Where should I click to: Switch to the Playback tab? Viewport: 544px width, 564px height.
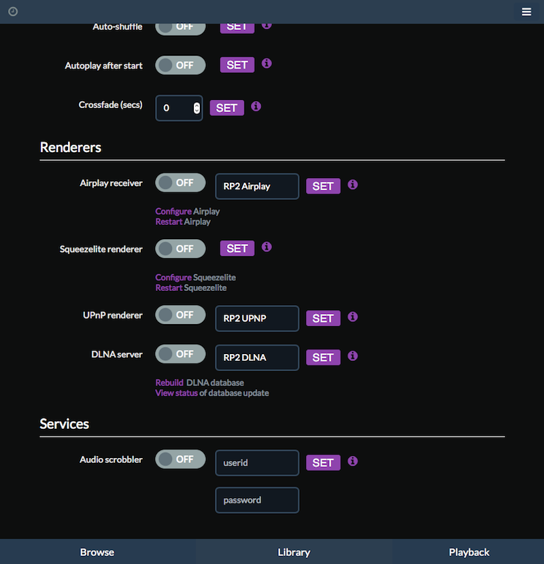(469, 552)
